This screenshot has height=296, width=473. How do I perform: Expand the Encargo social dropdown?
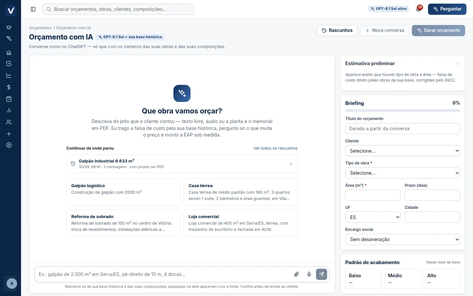pos(403,239)
